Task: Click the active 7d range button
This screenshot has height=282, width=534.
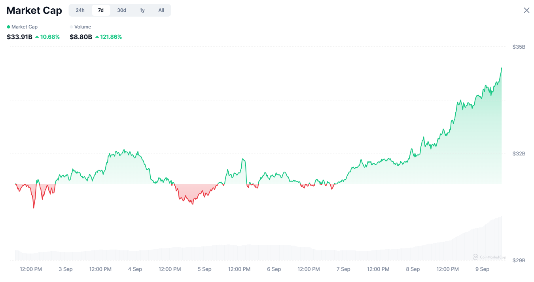Action: [x=101, y=10]
